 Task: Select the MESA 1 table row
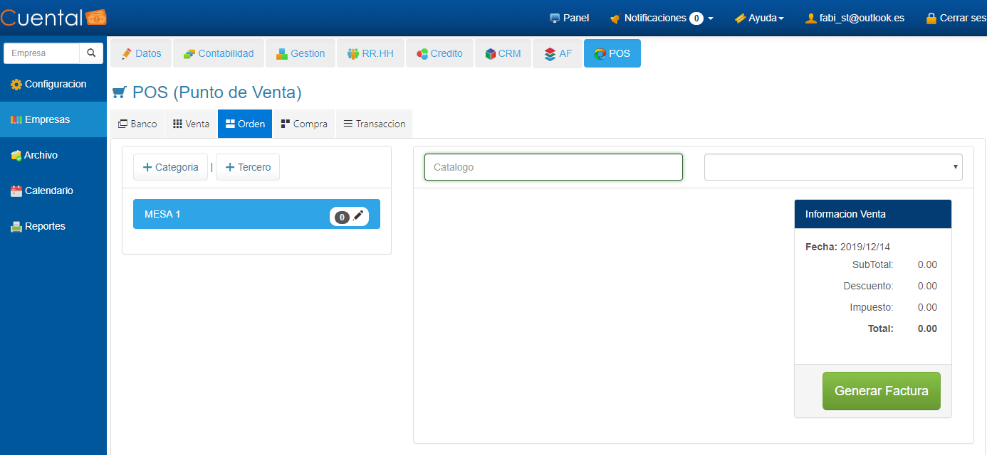coord(228,214)
